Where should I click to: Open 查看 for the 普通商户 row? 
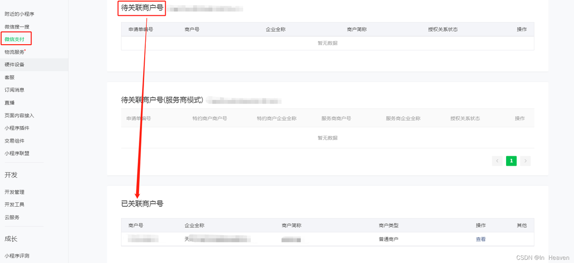tap(481, 239)
